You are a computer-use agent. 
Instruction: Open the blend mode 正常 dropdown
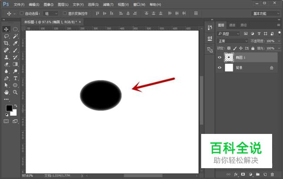click(232, 41)
